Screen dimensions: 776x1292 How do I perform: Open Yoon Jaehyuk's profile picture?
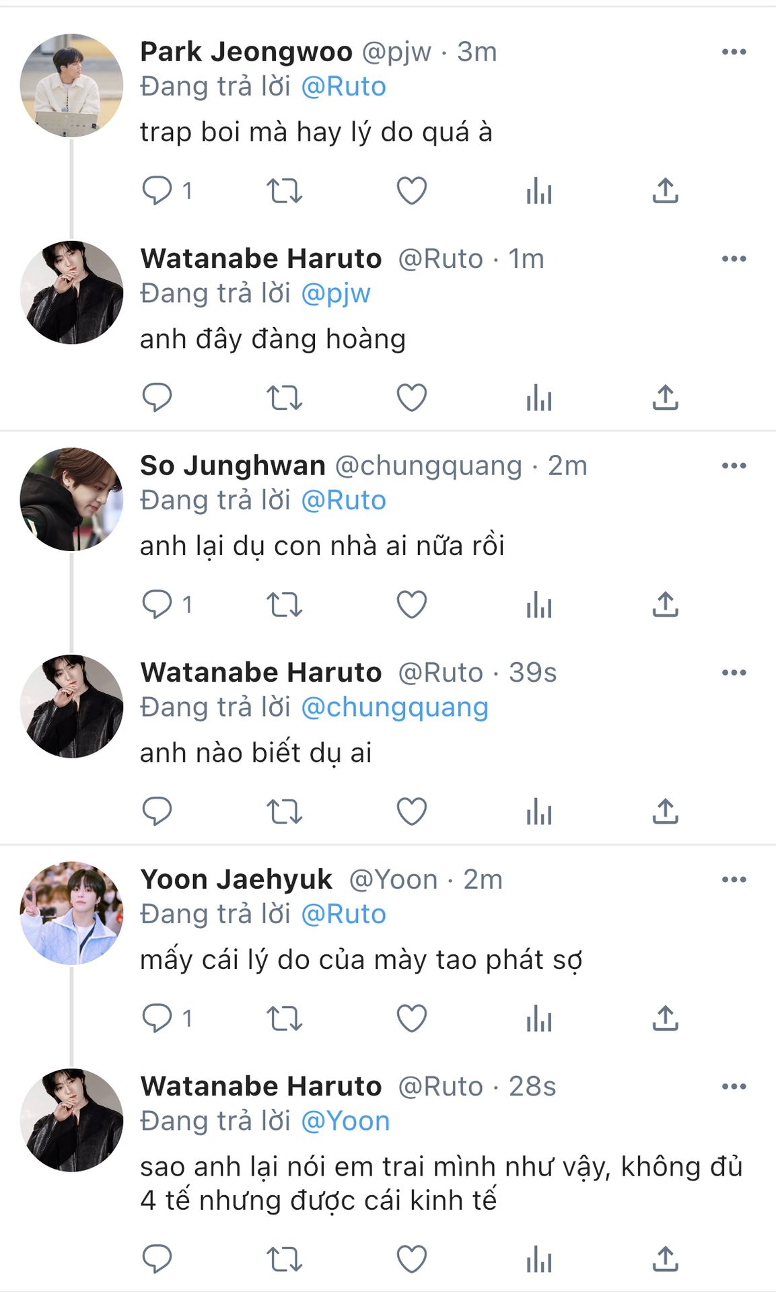point(72,913)
